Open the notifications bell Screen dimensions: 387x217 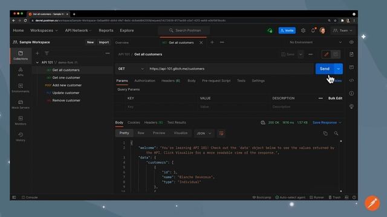313,30
